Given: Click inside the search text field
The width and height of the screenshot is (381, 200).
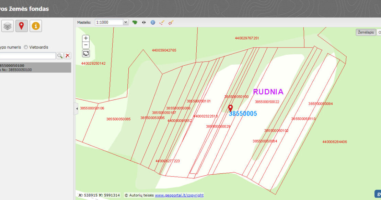Looking at the screenshot, I should pyautogui.click(x=27, y=56).
